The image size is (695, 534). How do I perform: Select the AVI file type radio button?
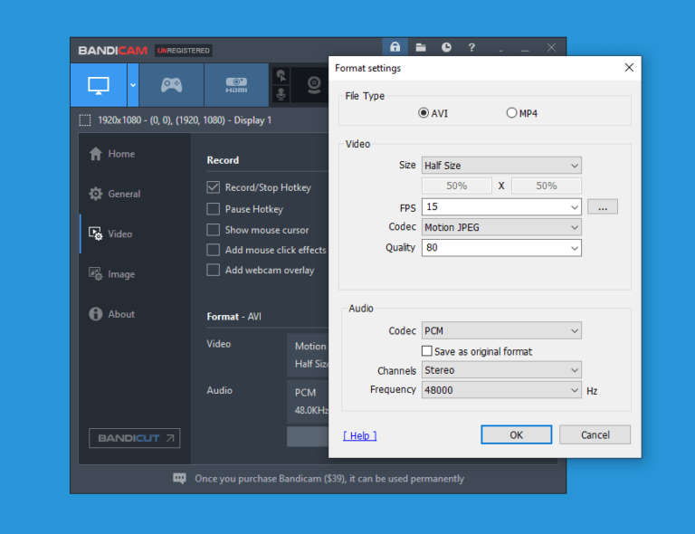pos(424,113)
